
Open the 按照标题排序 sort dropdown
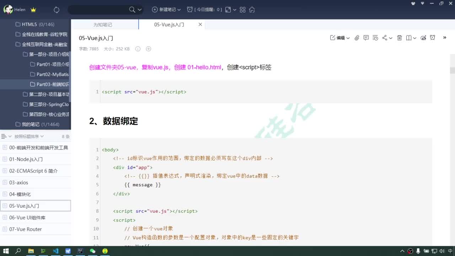29,137
